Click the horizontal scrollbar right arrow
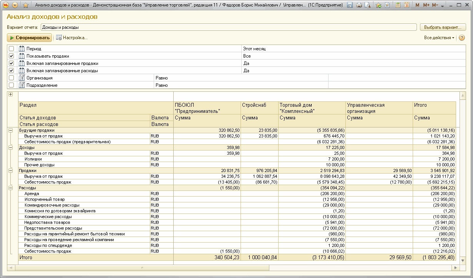The height and width of the screenshot is (278, 473). pos(456,267)
